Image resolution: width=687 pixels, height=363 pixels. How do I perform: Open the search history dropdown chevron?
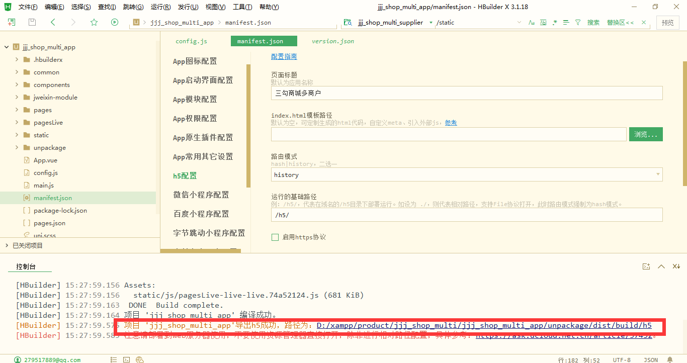click(519, 23)
